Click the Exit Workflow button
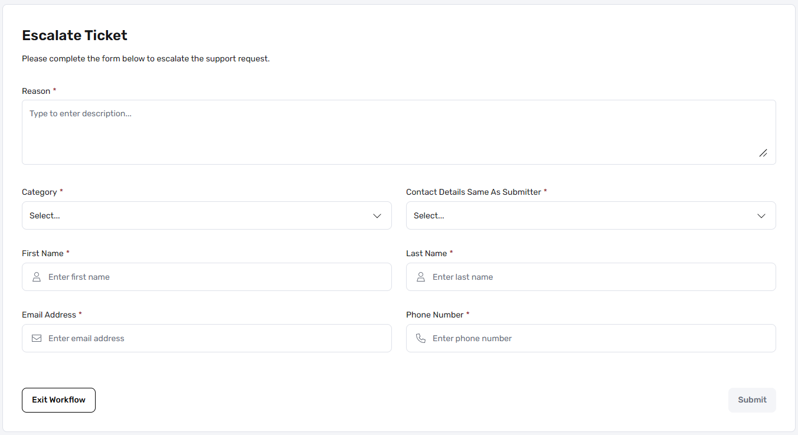The width and height of the screenshot is (798, 435). 58,400
